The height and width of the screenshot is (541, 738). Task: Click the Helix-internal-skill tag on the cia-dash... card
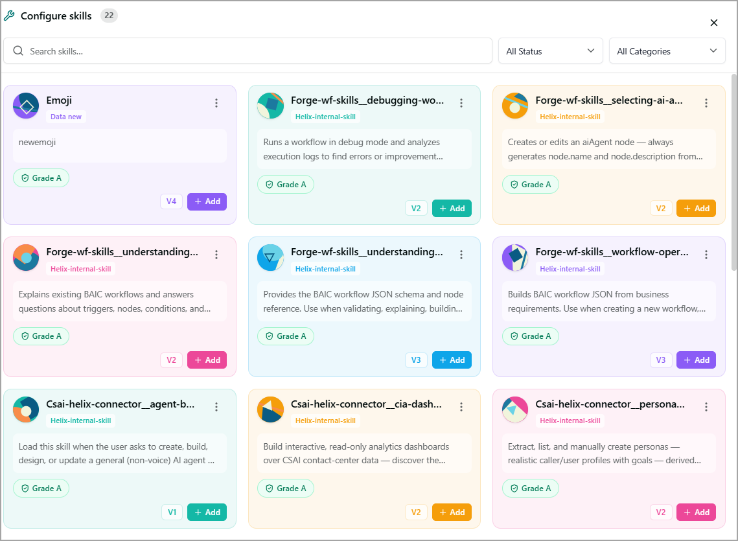coord(325,420)
